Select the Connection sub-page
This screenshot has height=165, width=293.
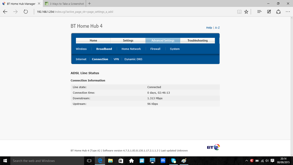pos(100,59)
